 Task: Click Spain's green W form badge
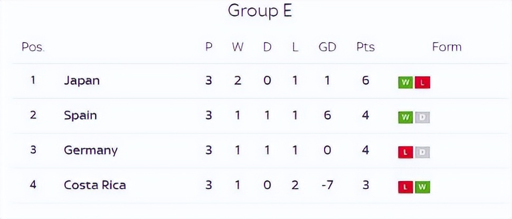coord(405,117)
